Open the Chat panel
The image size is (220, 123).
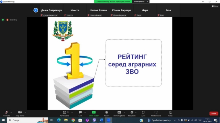click(80, 113)
